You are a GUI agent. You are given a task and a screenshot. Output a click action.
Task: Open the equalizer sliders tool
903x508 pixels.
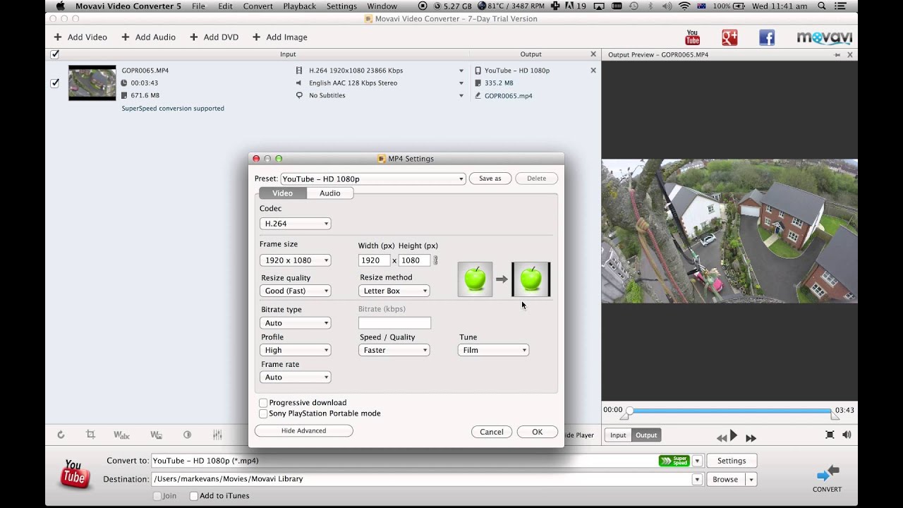pos(217,435)
